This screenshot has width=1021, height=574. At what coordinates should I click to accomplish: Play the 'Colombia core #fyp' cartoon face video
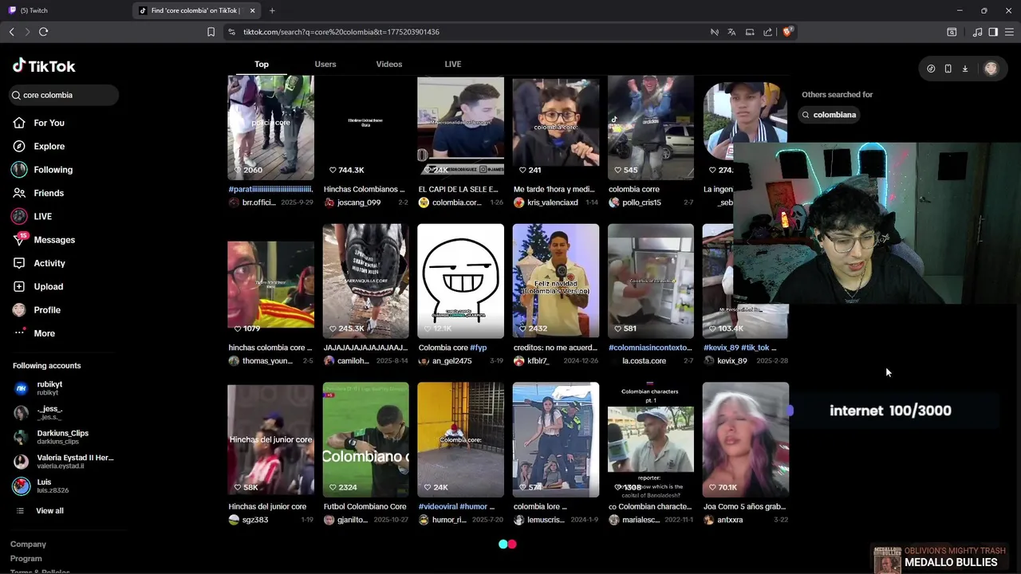pyautogui.click(x=460, y=281)
